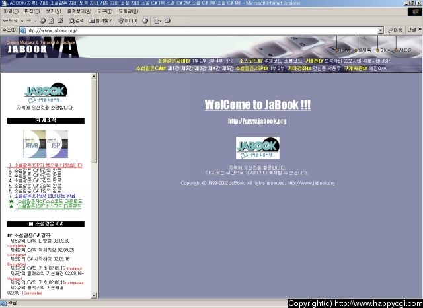Open the 파일(F) menu
The image size is (423, 308).
pos(11,11)
